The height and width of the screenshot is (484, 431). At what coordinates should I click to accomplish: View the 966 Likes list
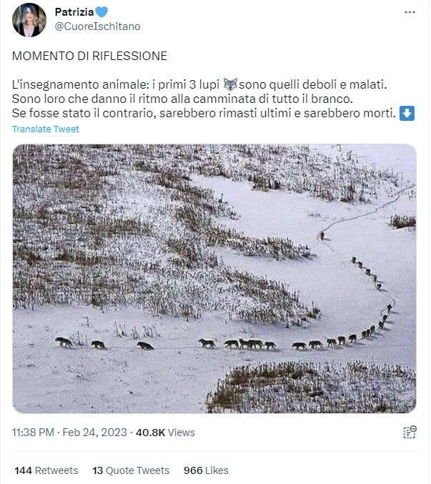(206, 470)
